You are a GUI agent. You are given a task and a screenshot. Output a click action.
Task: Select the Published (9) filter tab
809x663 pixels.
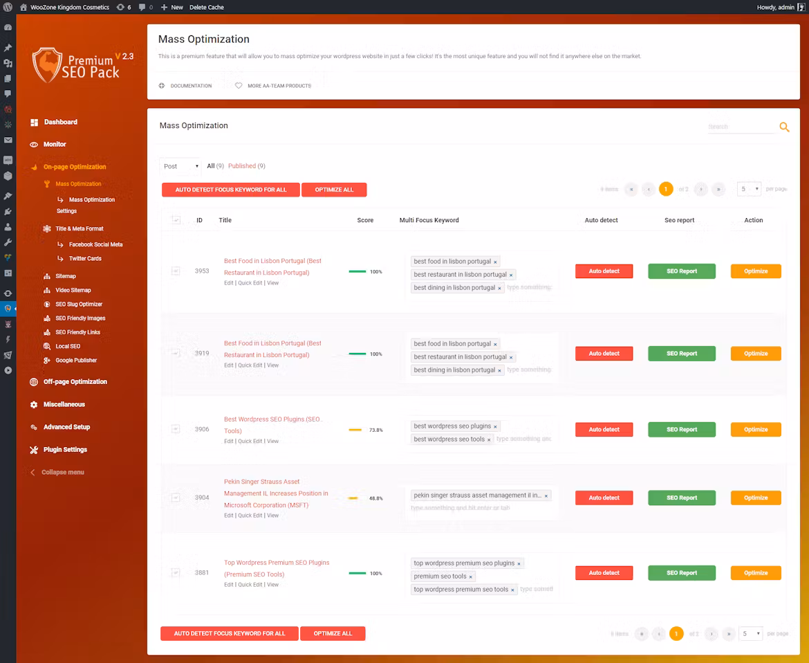click(247, 166)
